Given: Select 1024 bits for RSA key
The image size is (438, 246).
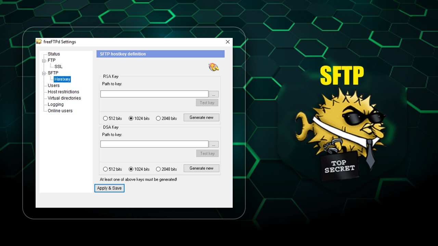Looking at the screenshot, I should tap(139, 119).
